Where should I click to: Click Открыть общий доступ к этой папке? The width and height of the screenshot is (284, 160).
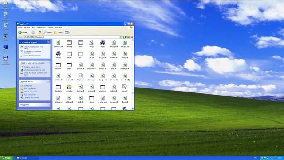(35, 74)
